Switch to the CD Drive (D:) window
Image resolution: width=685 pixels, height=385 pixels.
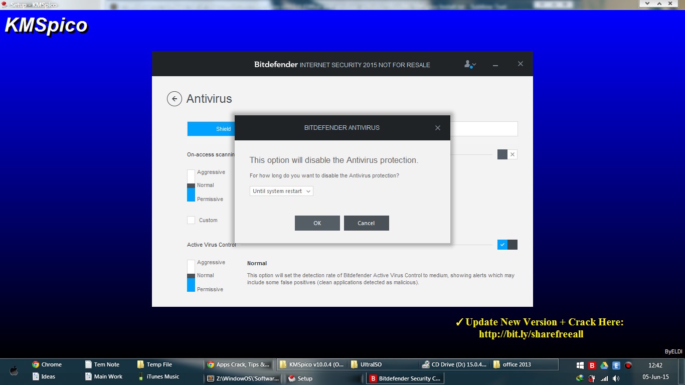point(455,364)
